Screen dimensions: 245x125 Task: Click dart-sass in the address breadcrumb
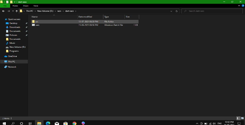(69, 11)
